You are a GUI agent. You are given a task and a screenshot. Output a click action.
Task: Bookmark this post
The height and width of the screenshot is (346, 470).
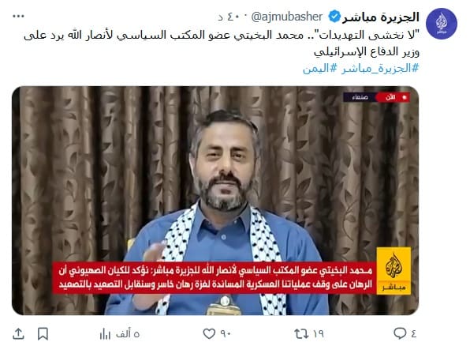[x=43, y=333]
